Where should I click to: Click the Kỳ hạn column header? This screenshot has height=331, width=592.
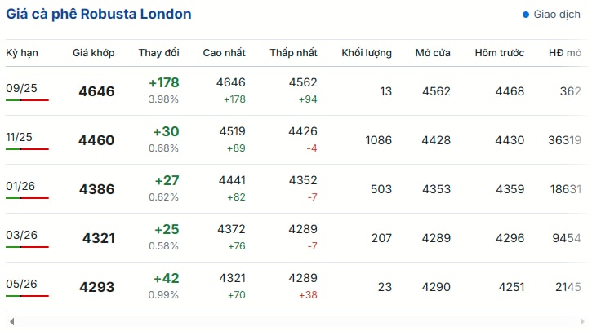pos(22,53)
